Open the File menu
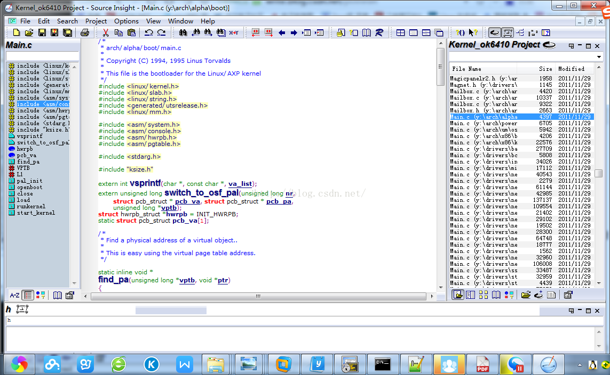Screen dimensions: 610x375 point(25,21)
